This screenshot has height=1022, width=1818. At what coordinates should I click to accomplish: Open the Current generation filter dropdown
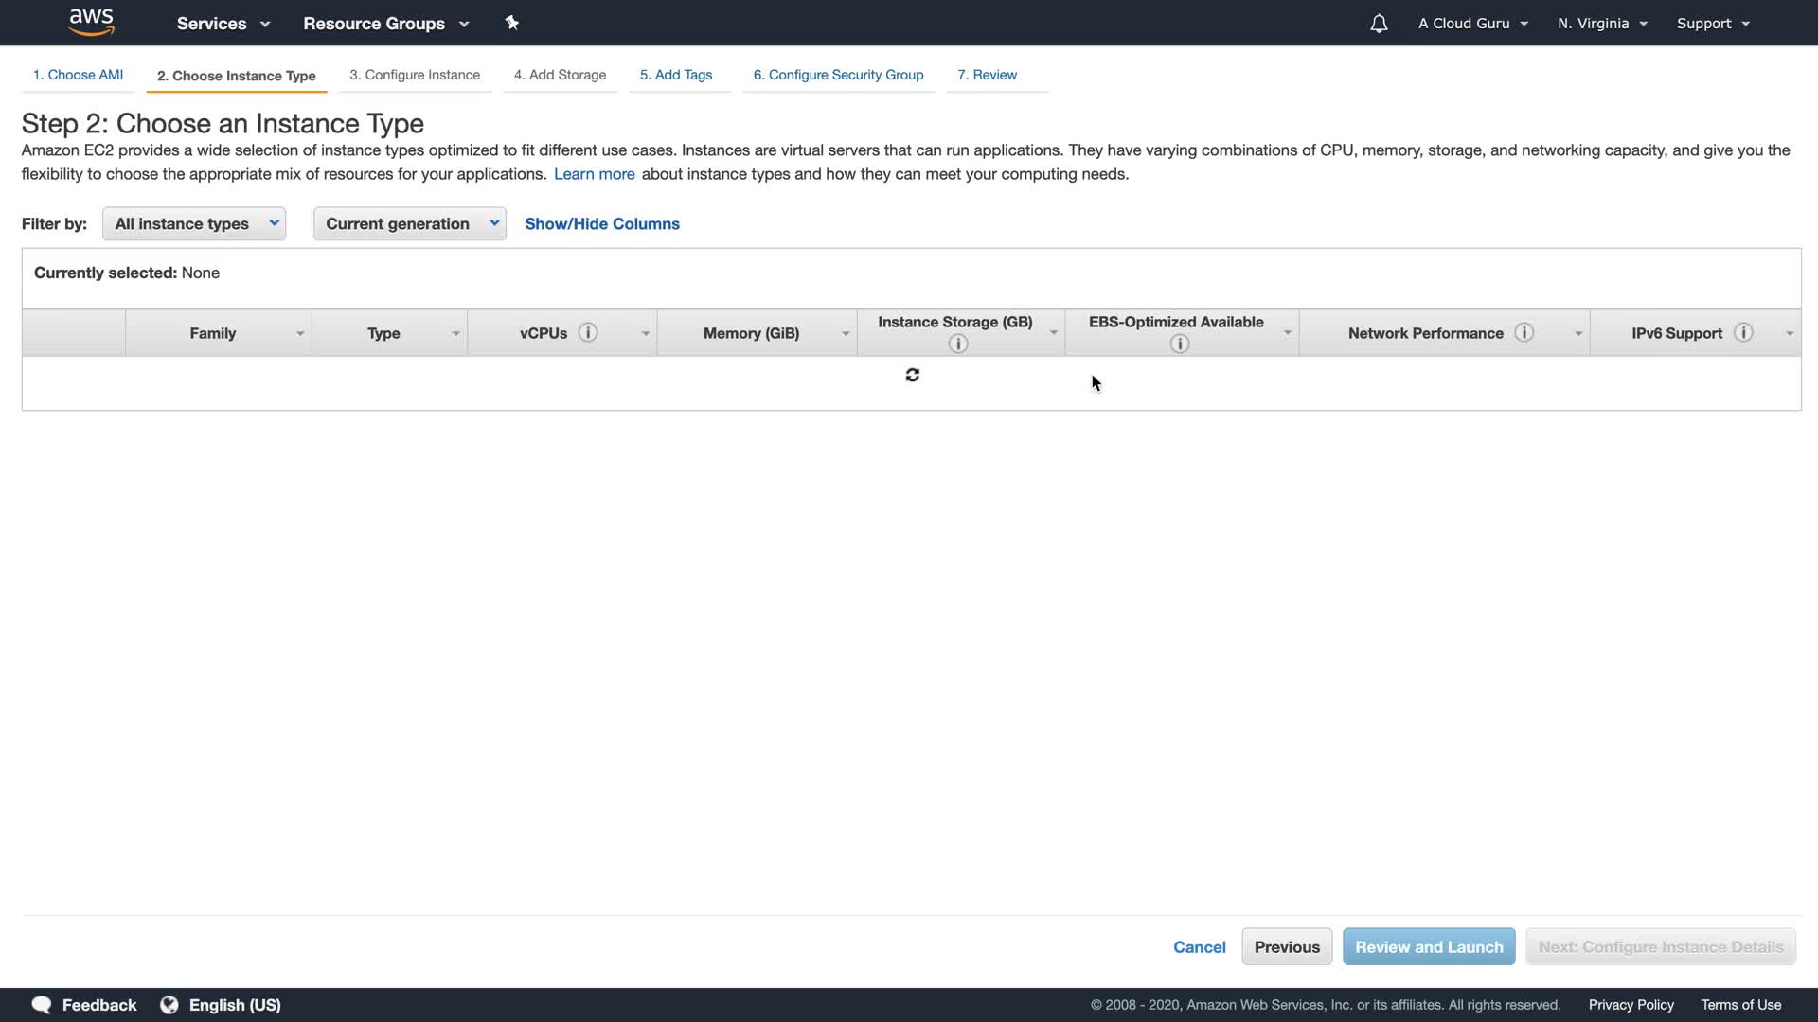tap(409, 223)
